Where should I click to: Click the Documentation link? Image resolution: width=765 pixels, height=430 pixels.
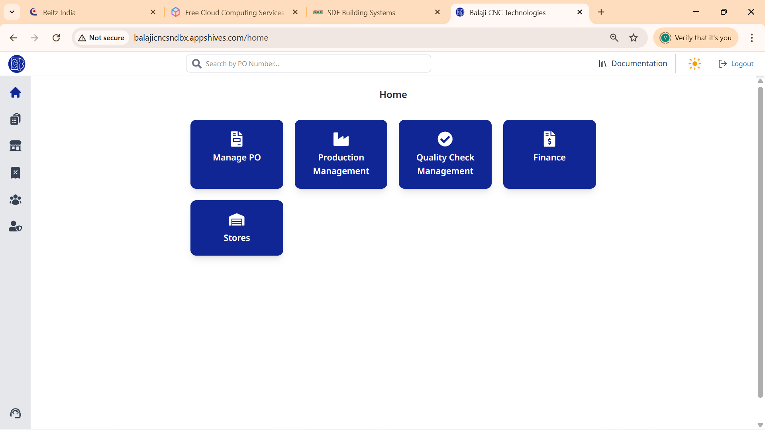pyautogui.click(x=633, y=64)
